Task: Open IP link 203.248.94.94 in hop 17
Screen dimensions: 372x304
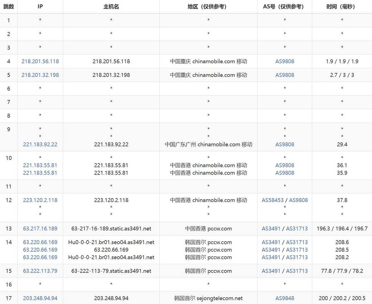Action: [x=40, y=298]
